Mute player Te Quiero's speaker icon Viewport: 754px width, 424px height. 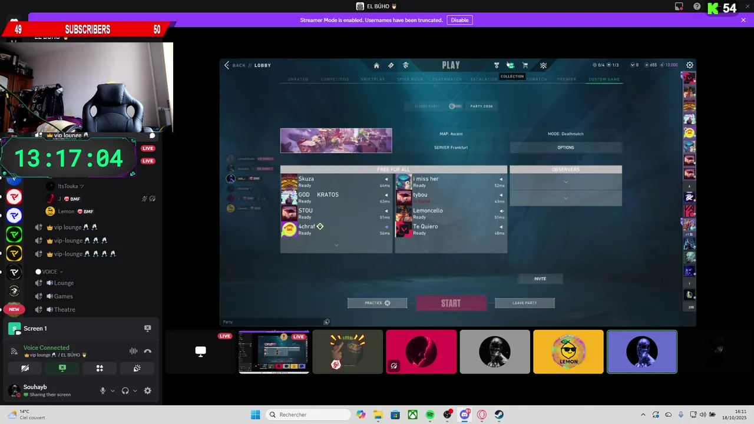pos(501,227)
